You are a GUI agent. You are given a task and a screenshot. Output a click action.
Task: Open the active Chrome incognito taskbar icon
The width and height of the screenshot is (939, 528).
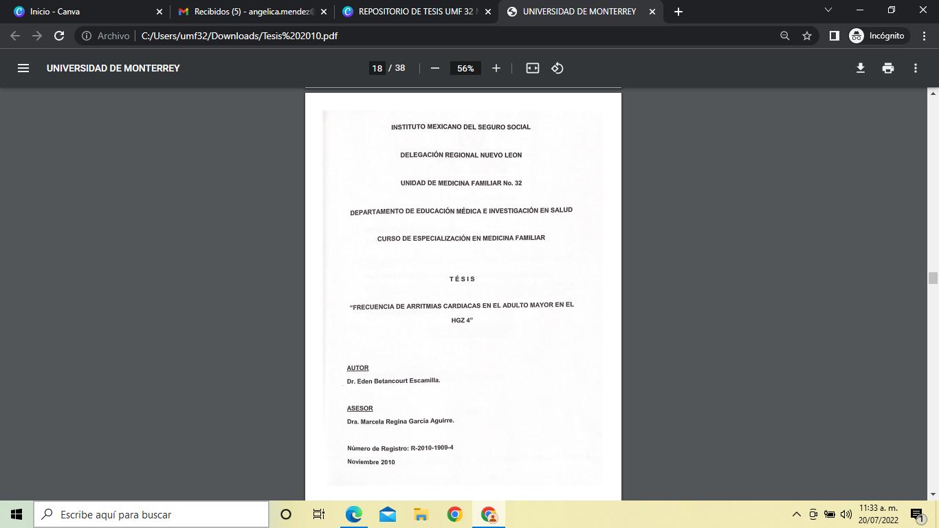coord(489,514)
